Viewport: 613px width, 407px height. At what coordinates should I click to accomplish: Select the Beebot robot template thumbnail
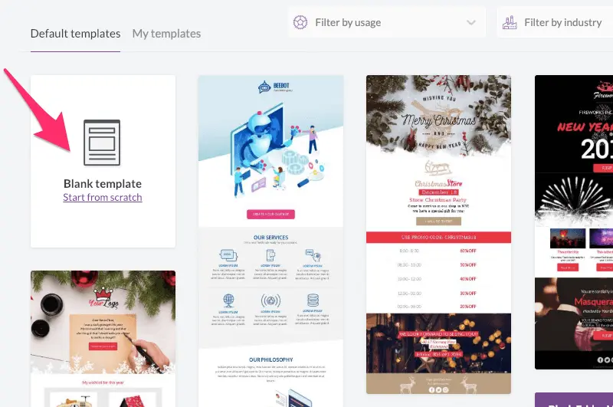270,241
